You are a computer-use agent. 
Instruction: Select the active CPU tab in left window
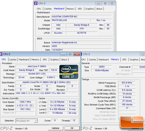pos(4,59)
